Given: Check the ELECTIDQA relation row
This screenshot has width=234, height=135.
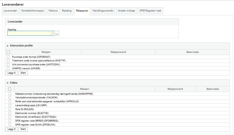Looking at the screenshot, I should click(x=10, y=117).
